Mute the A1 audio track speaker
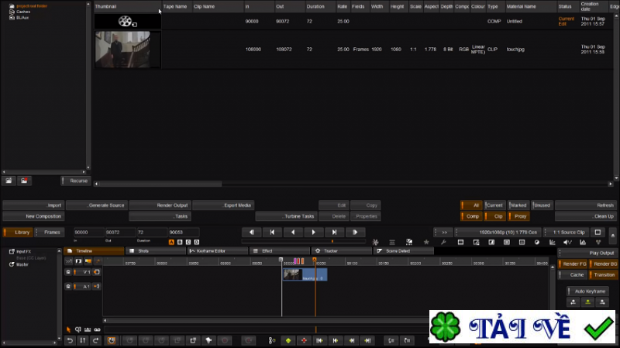This screenshot has width=620, height=348. coord(98,286)
